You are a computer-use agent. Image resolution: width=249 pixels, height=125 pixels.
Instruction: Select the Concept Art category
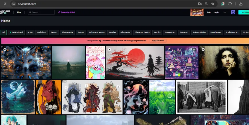coord(170,32)
